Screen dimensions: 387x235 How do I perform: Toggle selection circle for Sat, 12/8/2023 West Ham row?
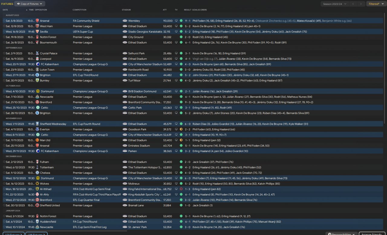pos(4,26)
